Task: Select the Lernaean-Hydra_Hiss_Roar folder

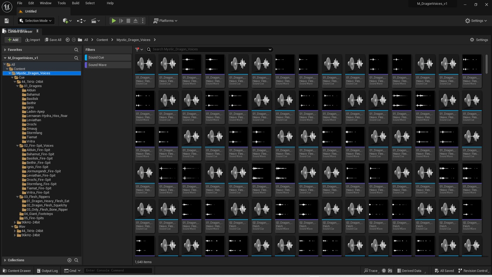Action: (47, 116)
